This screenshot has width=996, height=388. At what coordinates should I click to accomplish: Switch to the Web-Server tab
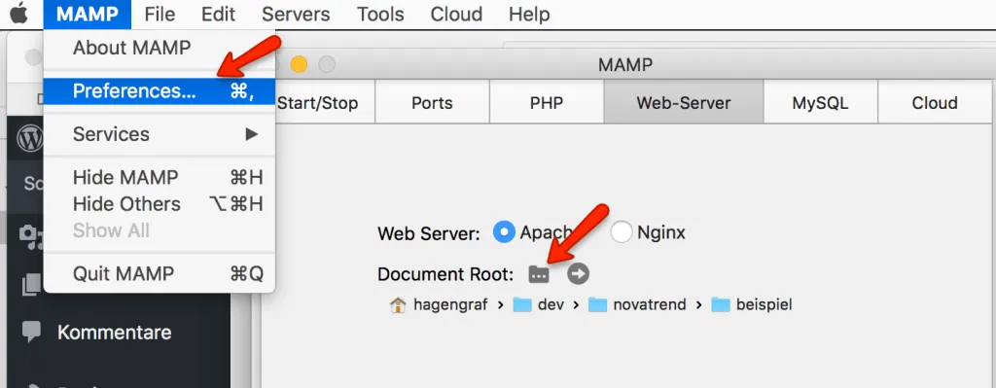[x=684, y=102]
